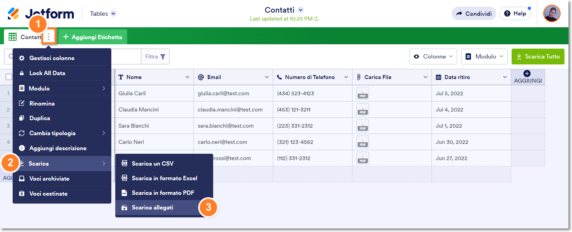572x232 pixels.
Task: Select Scarica allegati
Action: pyautogui.click(x=164, y=207)
